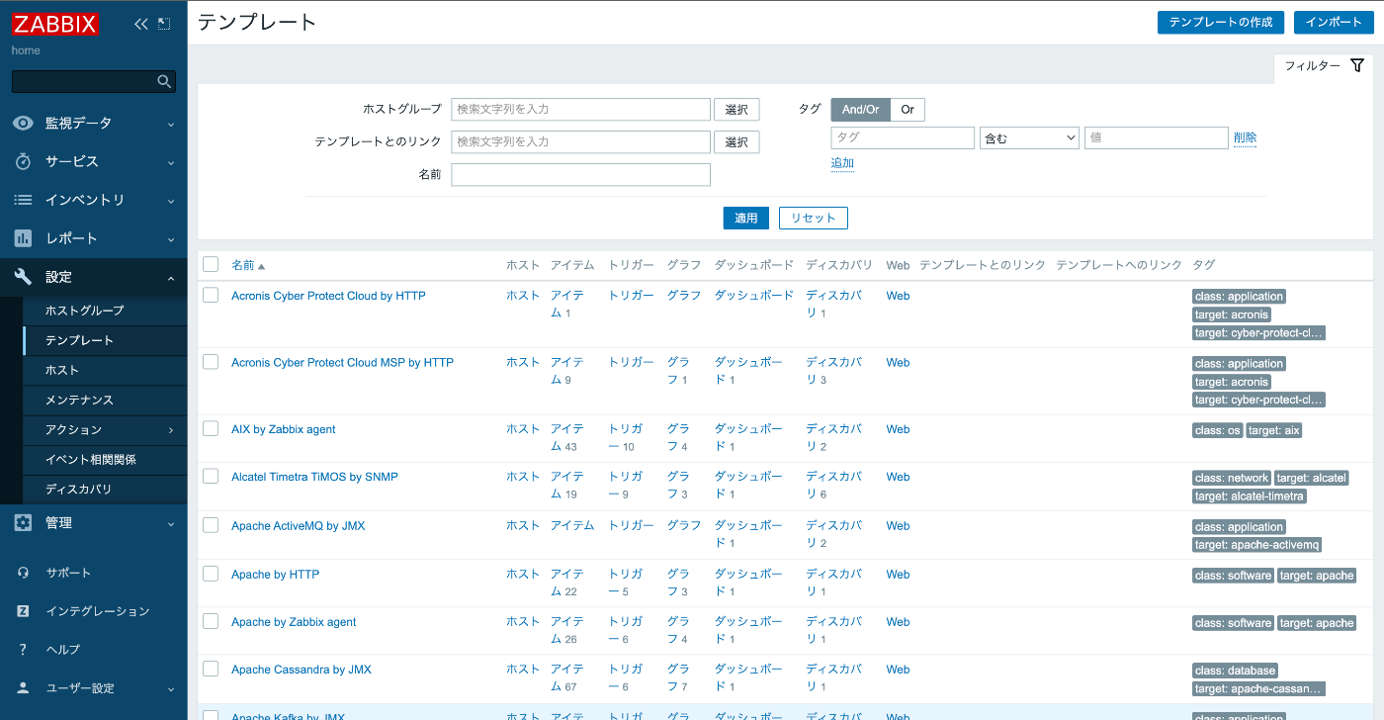The image size is (1384, 720).
Task: Click the サポート headset icon
Action: click(x=23, y=573)
